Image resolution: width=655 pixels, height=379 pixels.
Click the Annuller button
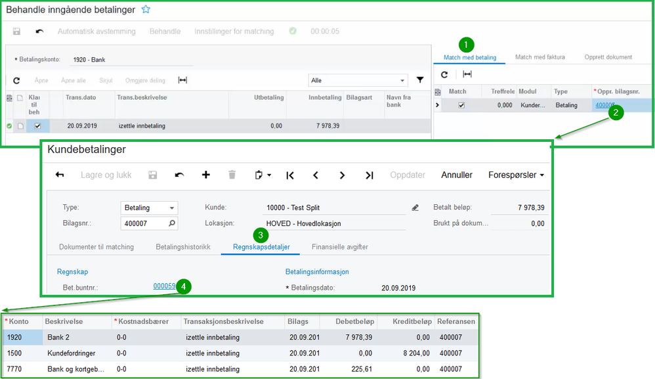[x=456, y=175]
